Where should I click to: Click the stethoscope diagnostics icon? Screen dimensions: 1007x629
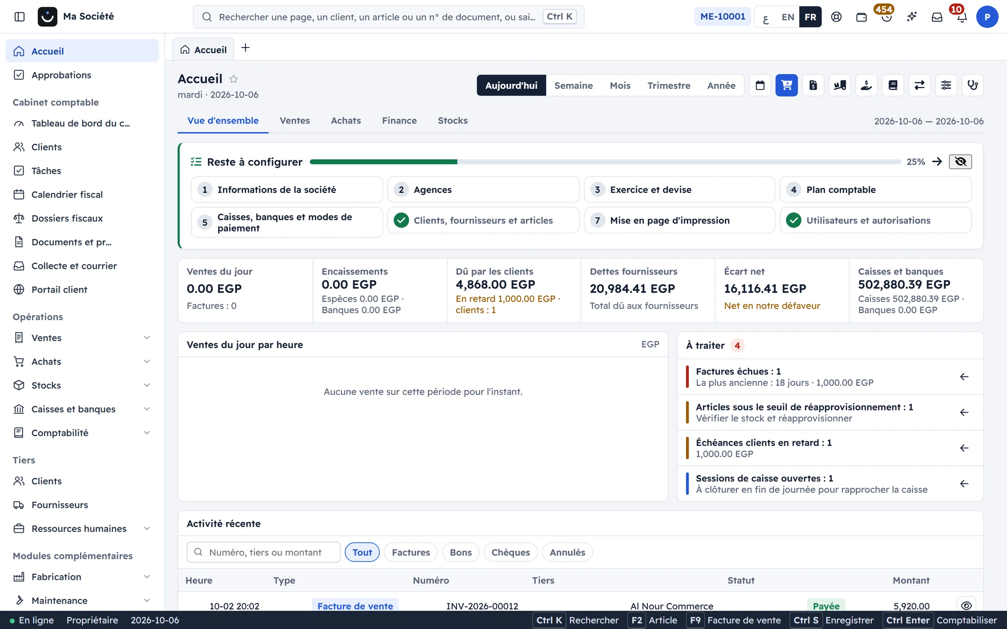[973, 86]
